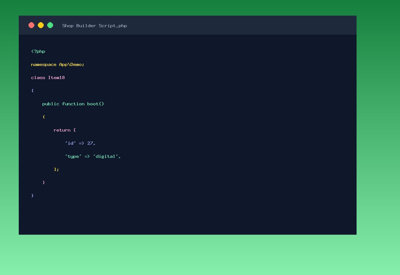Click the yellow minimize window dot
Screen dimensions: 400x275
point(41,25)
